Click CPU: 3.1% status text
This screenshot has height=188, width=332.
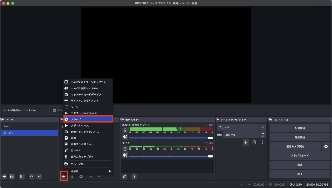click(296, 185)
